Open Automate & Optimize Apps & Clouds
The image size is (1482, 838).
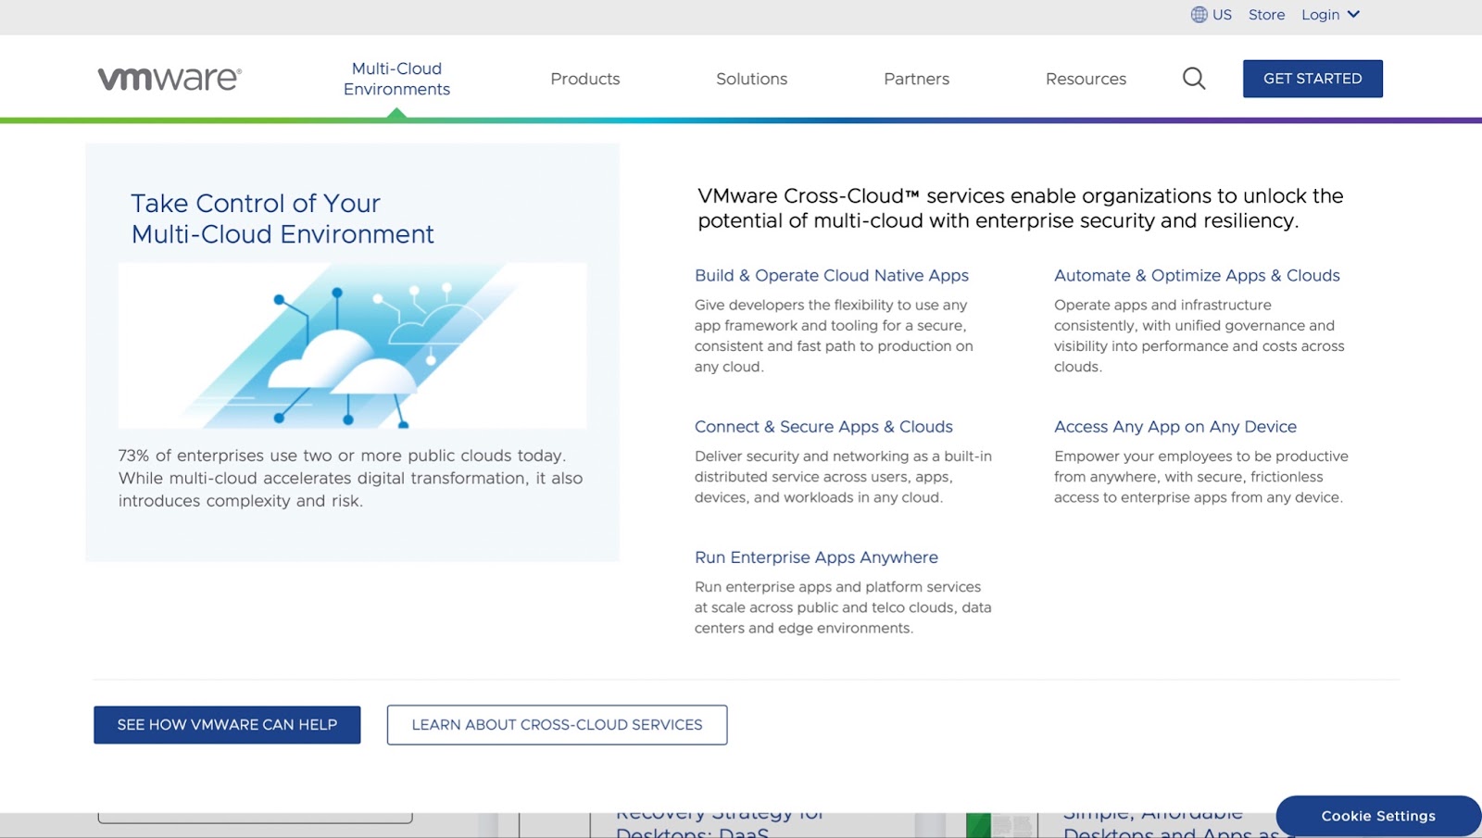1197,275
